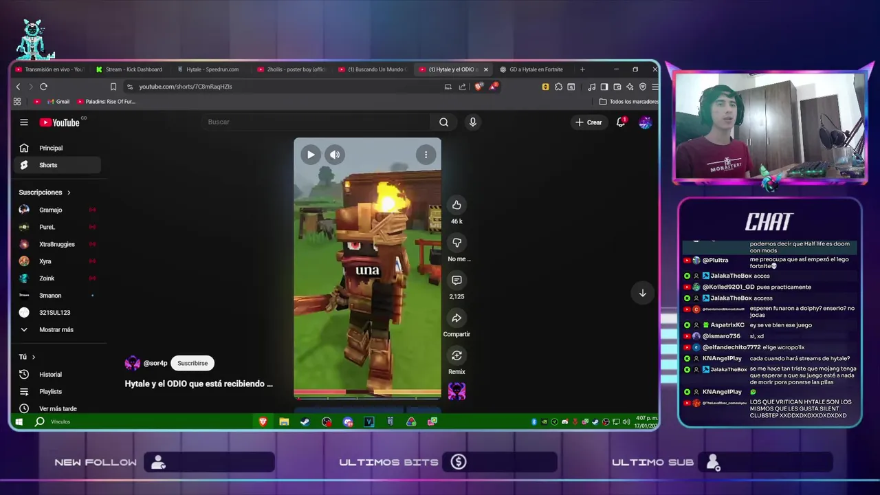The height and width of the screenshot is (495, 880).
Task: Open Playlists in the sidebar
Action: [x=57, y=392]
